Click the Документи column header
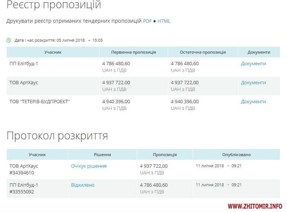 (x=259, y=52)
